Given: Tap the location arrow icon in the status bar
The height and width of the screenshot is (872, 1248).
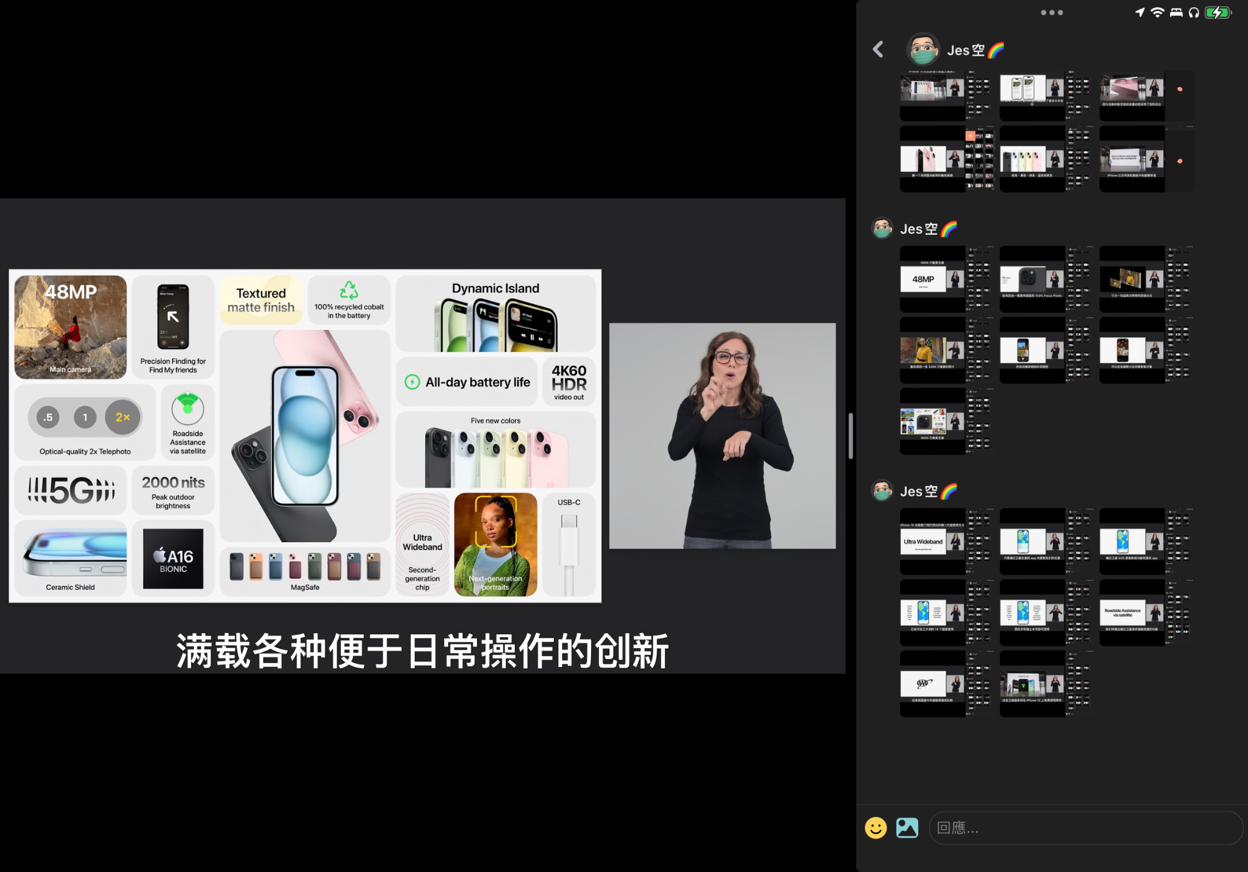Looking at the screenshot, I should pos(1140,12).
